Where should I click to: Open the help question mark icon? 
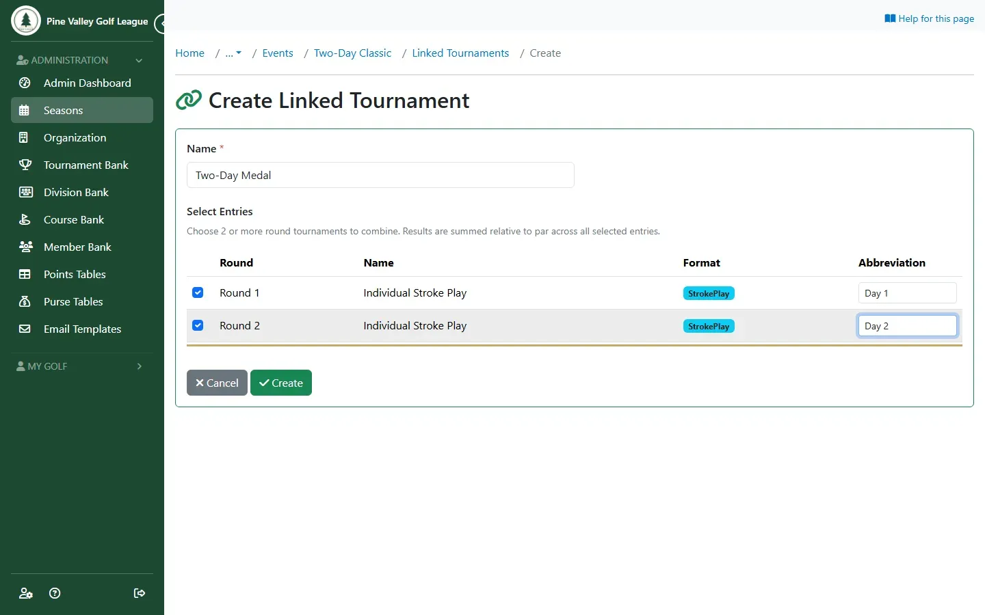pos(55,593)
